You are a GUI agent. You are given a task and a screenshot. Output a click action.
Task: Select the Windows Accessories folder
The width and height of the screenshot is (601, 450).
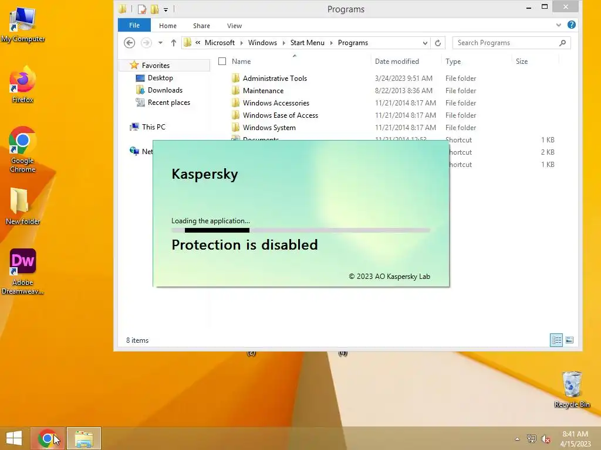(276, 103)
